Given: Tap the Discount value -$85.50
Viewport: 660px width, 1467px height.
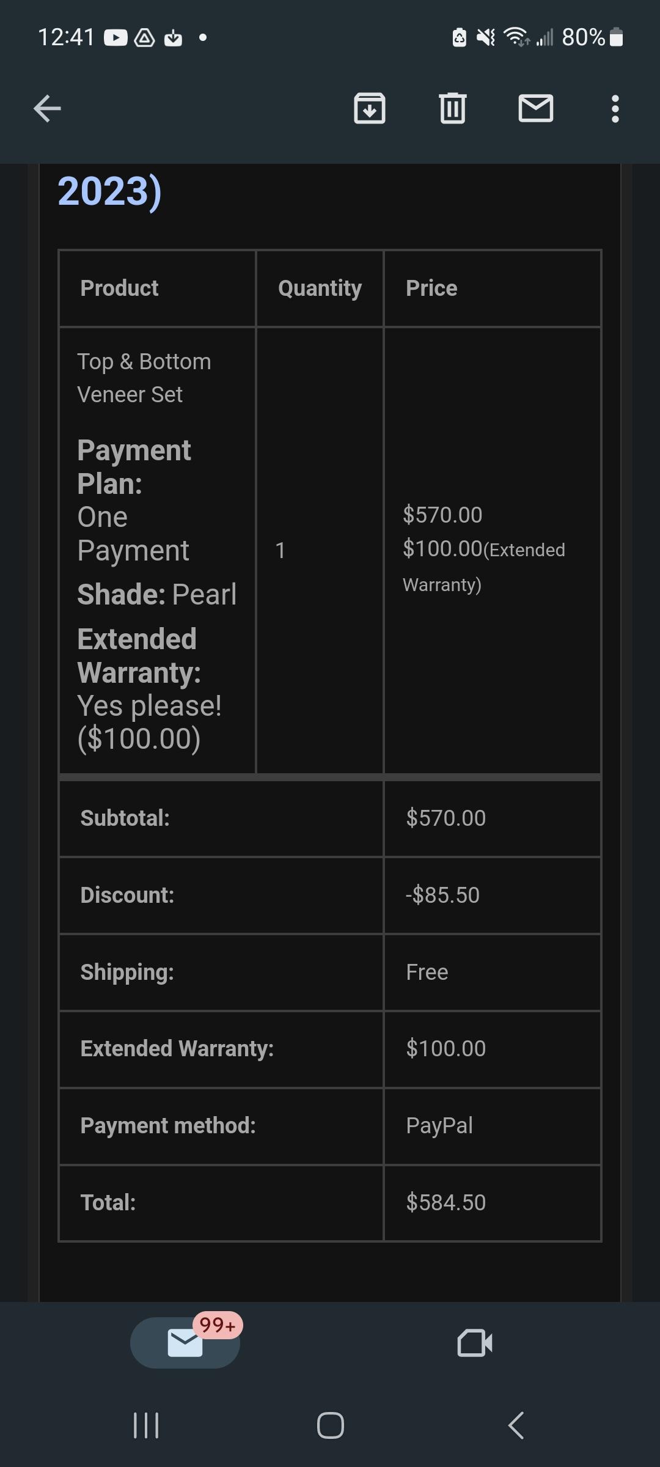Looking at the screenshot, I should 443,895.
